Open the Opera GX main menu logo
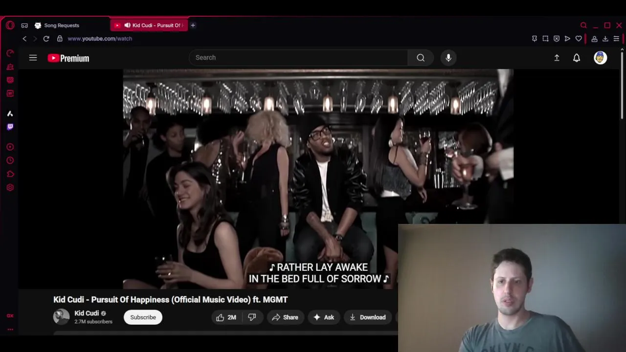Viewport: 626px width, 352px height. 10,25
